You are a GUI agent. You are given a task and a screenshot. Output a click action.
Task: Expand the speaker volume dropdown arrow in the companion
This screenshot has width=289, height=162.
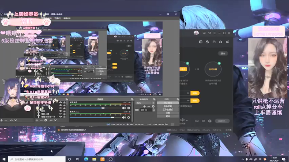187,121
